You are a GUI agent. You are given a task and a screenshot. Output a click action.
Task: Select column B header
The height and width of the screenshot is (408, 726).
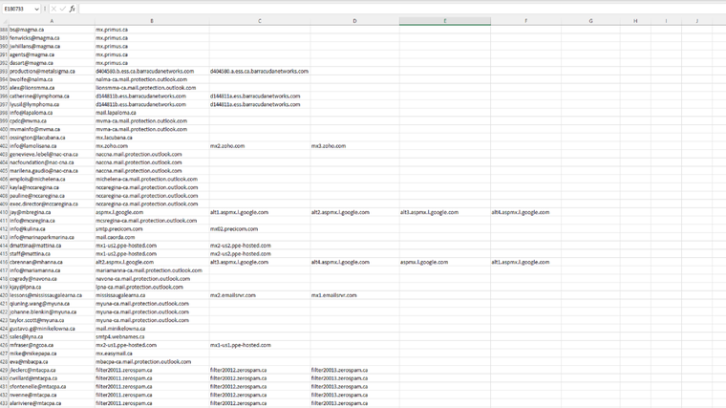(x=151, y=20)
